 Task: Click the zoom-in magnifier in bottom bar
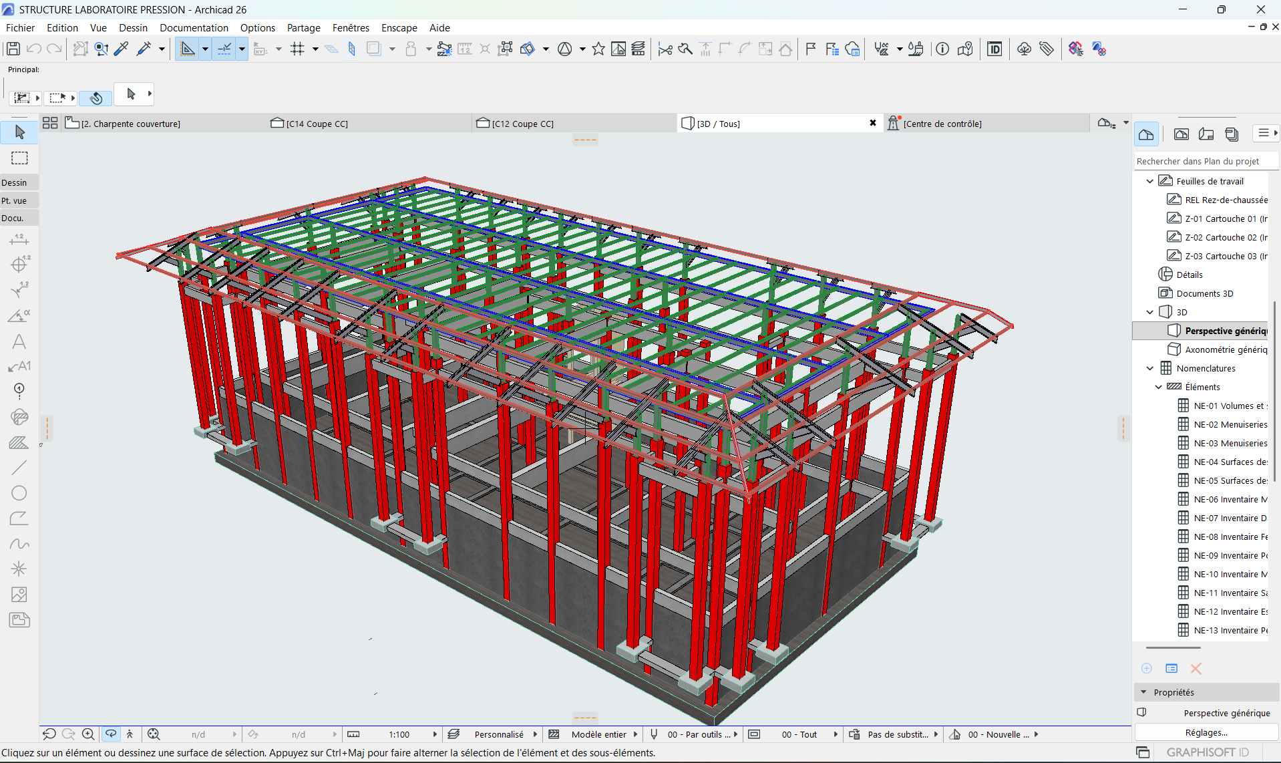[88, 734]
